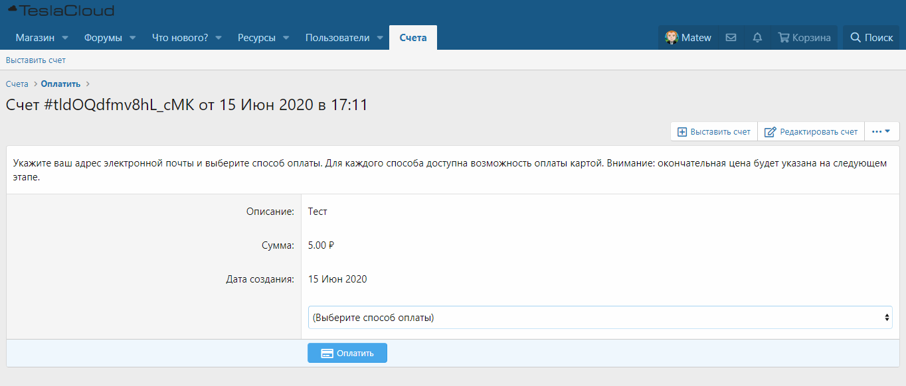Open the envelope messages icon
Screen dimensions: 906x386
(x=731, y=38)
